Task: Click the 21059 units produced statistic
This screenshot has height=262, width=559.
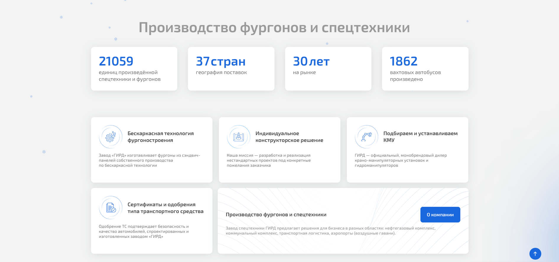Action: [x=116, y=61]
